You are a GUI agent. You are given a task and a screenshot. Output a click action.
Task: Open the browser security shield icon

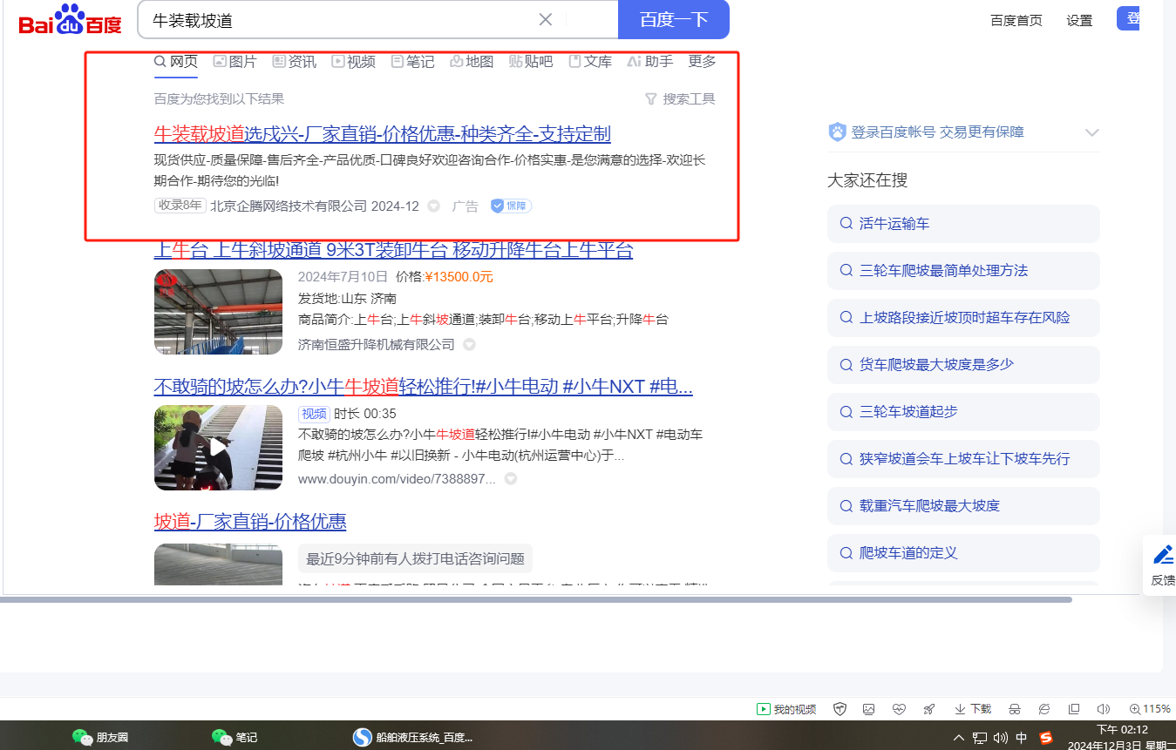click(840, 709)
